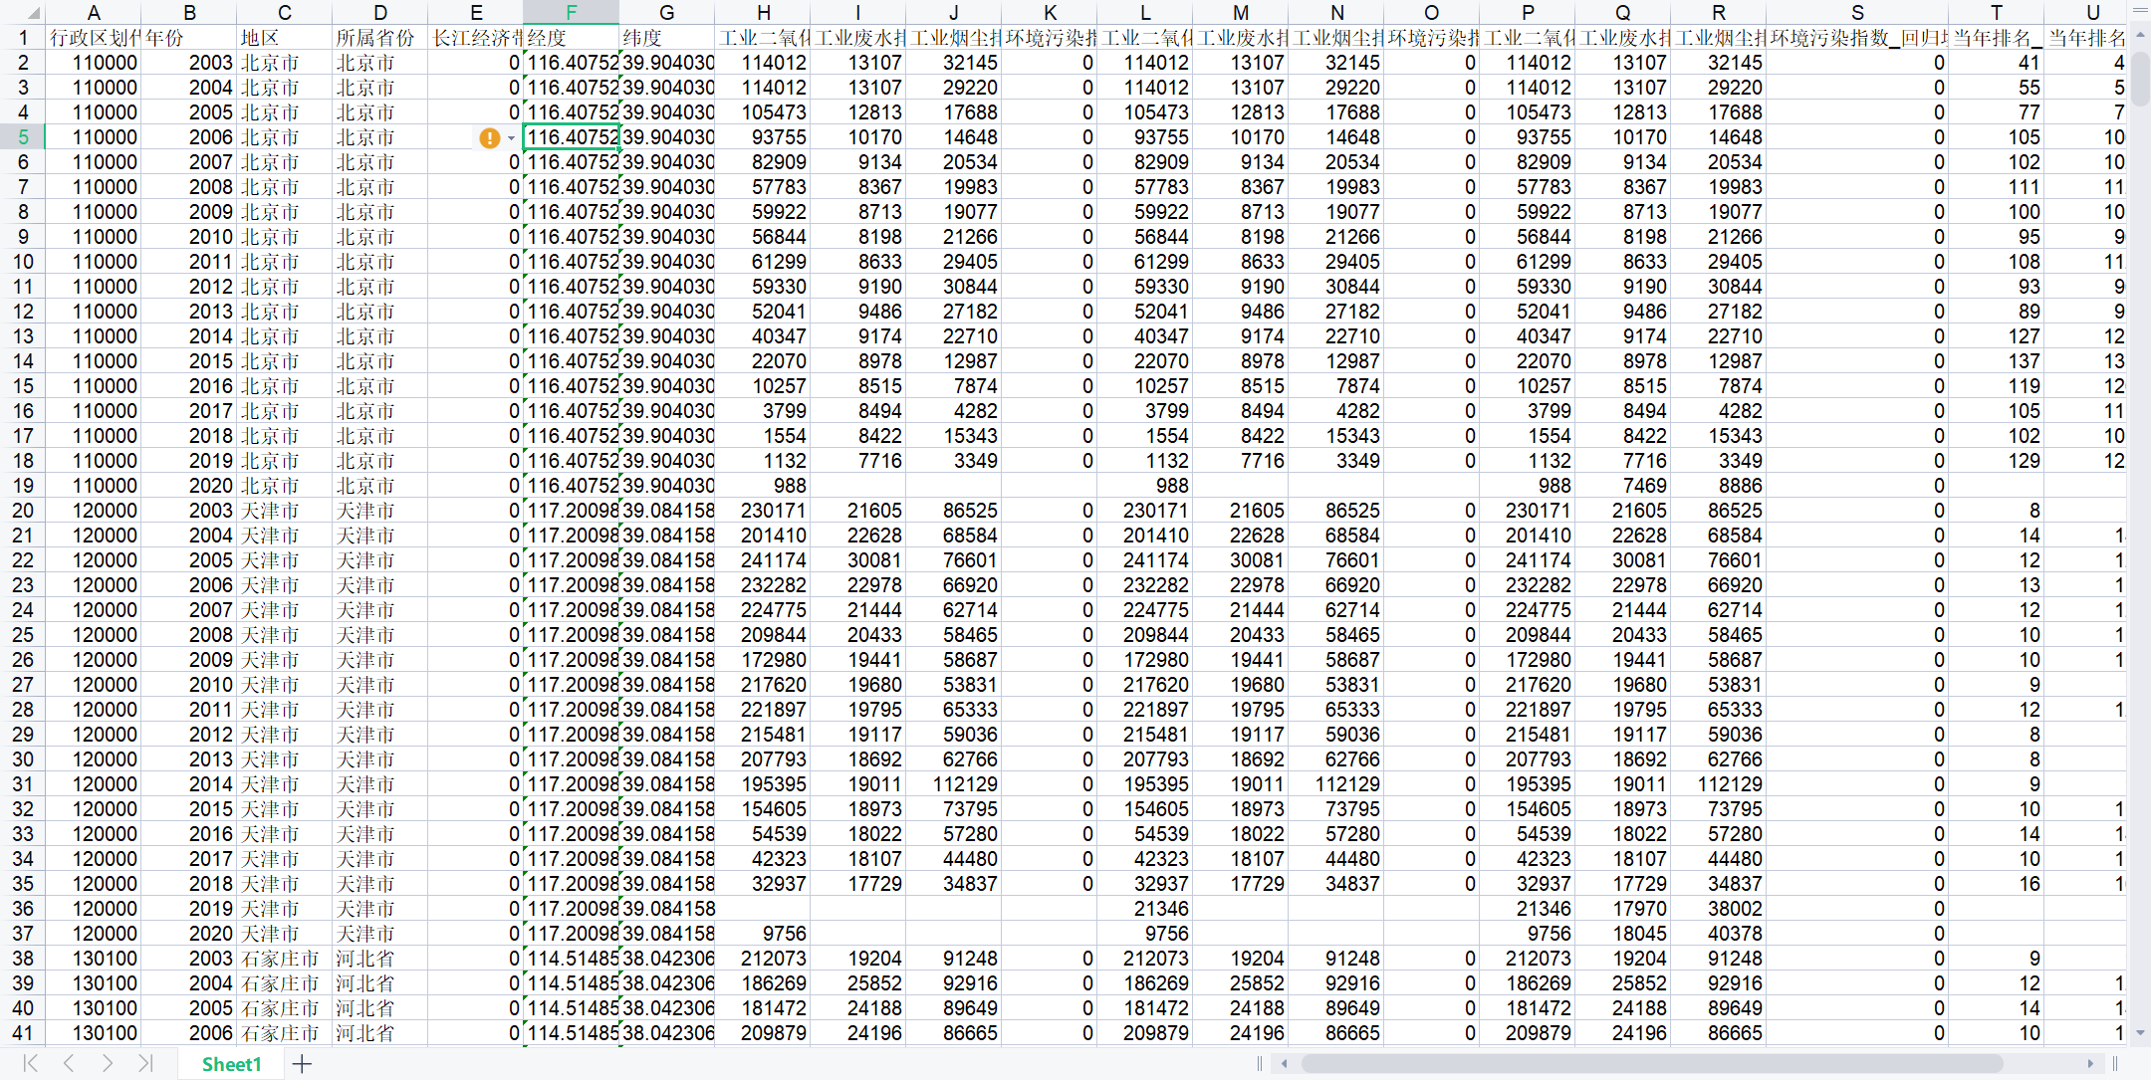This screenshot has height=1080, width=2151.
Task: Select header cell 年份 in B1
Action: tap(189, 38)
